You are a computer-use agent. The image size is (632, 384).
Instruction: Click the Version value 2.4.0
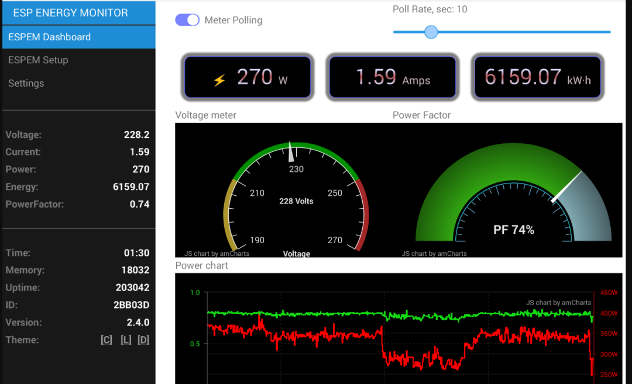click(x=138, y=323)
